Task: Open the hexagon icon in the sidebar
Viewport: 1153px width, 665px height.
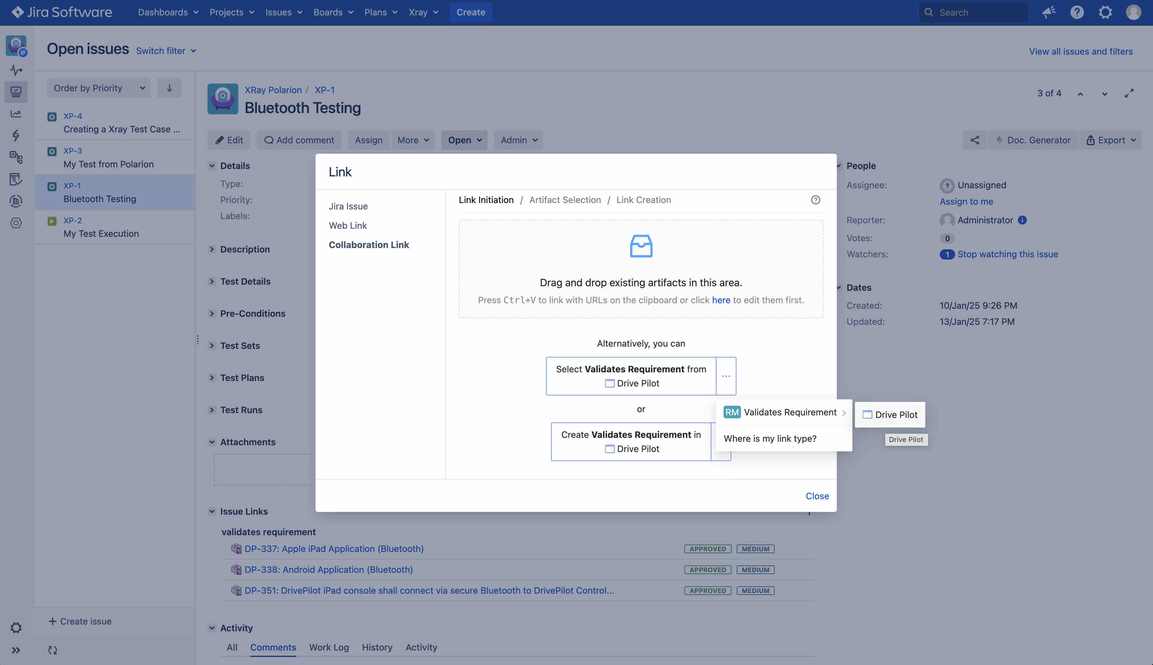Action: coord(16,223)
